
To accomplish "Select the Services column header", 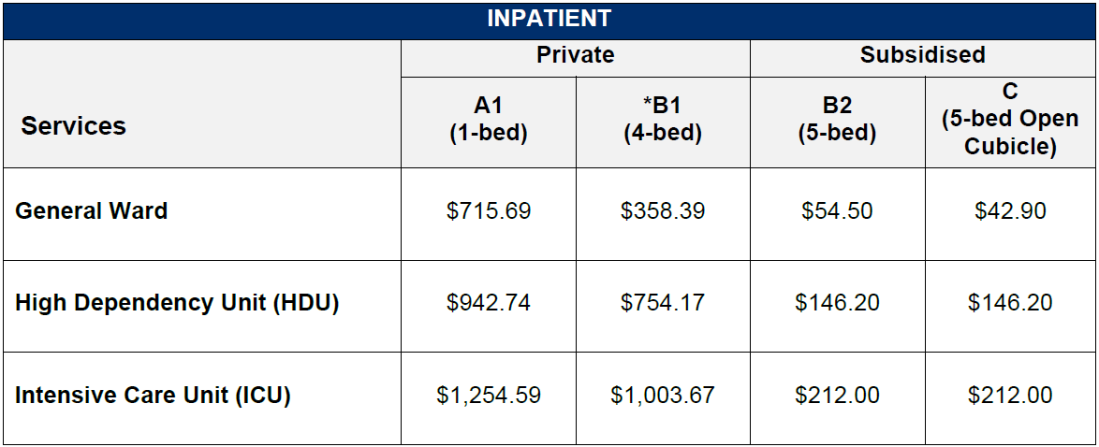I will 73,126.
